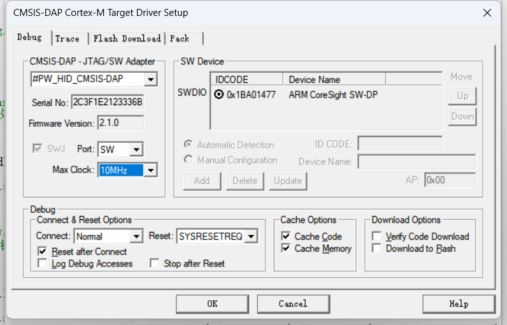Click the OK button

coord(213,304)
